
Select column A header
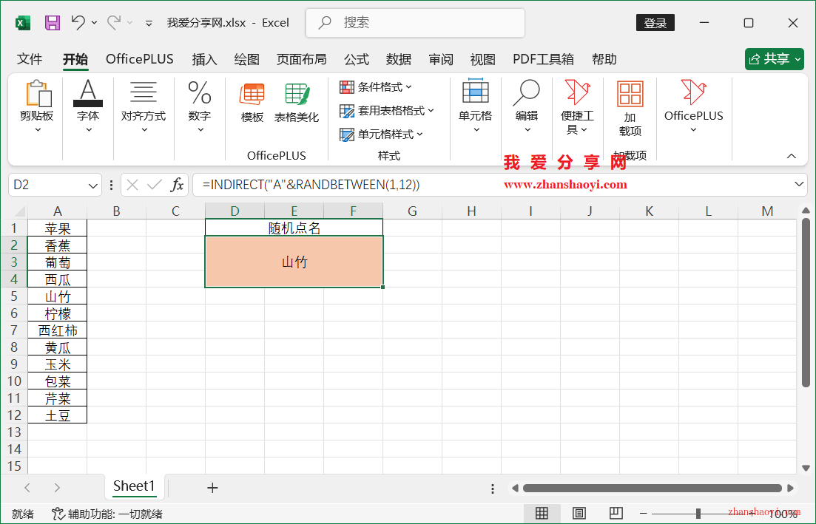pyautogui.click(x=57, y=211)
